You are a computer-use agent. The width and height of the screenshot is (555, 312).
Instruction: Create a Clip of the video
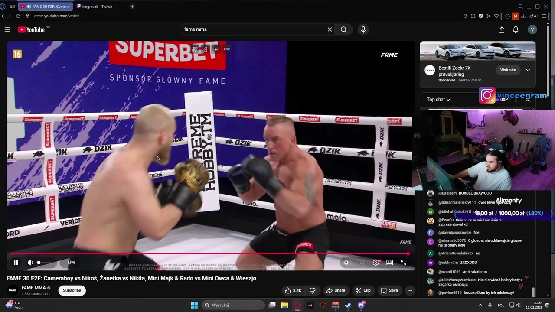(x=363, y=290)
